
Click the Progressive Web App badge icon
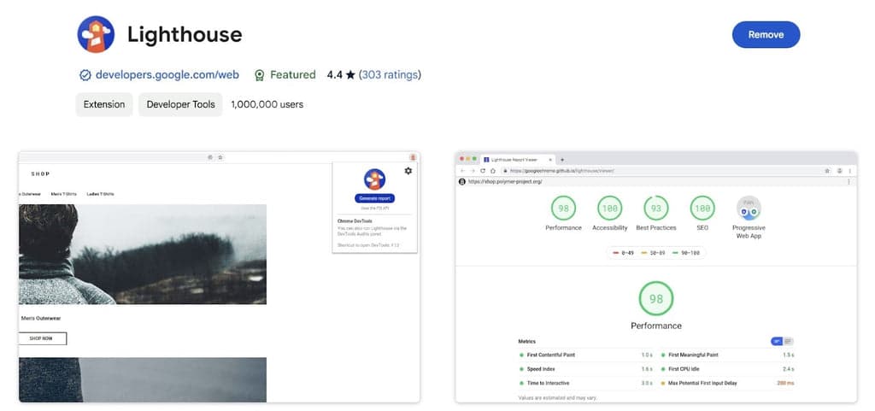(749, 208)
